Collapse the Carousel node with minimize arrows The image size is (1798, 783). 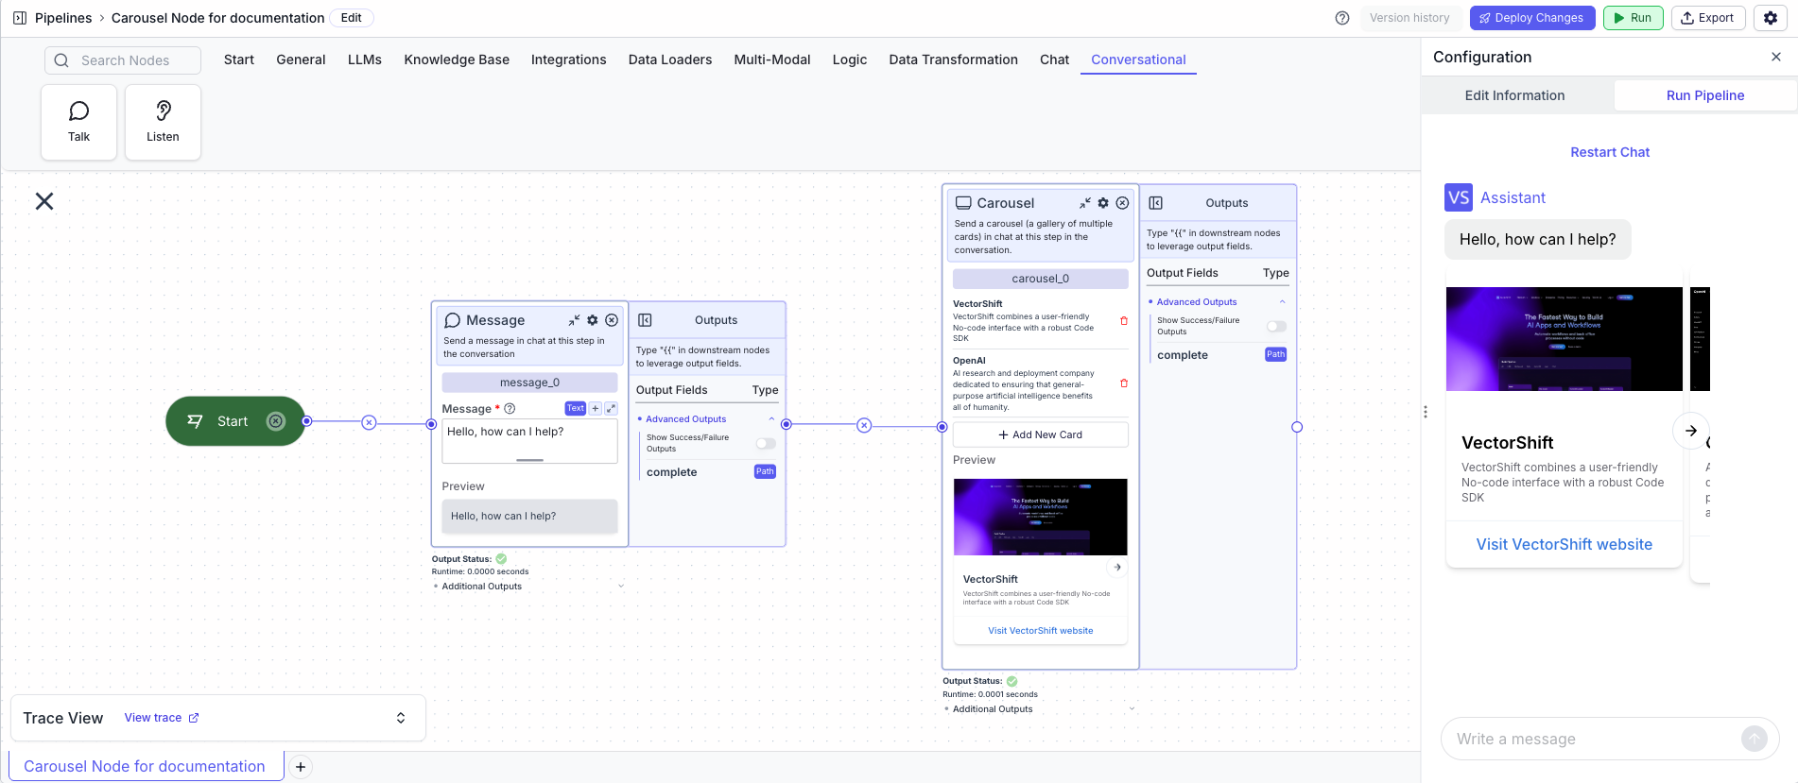(1085, 203)
